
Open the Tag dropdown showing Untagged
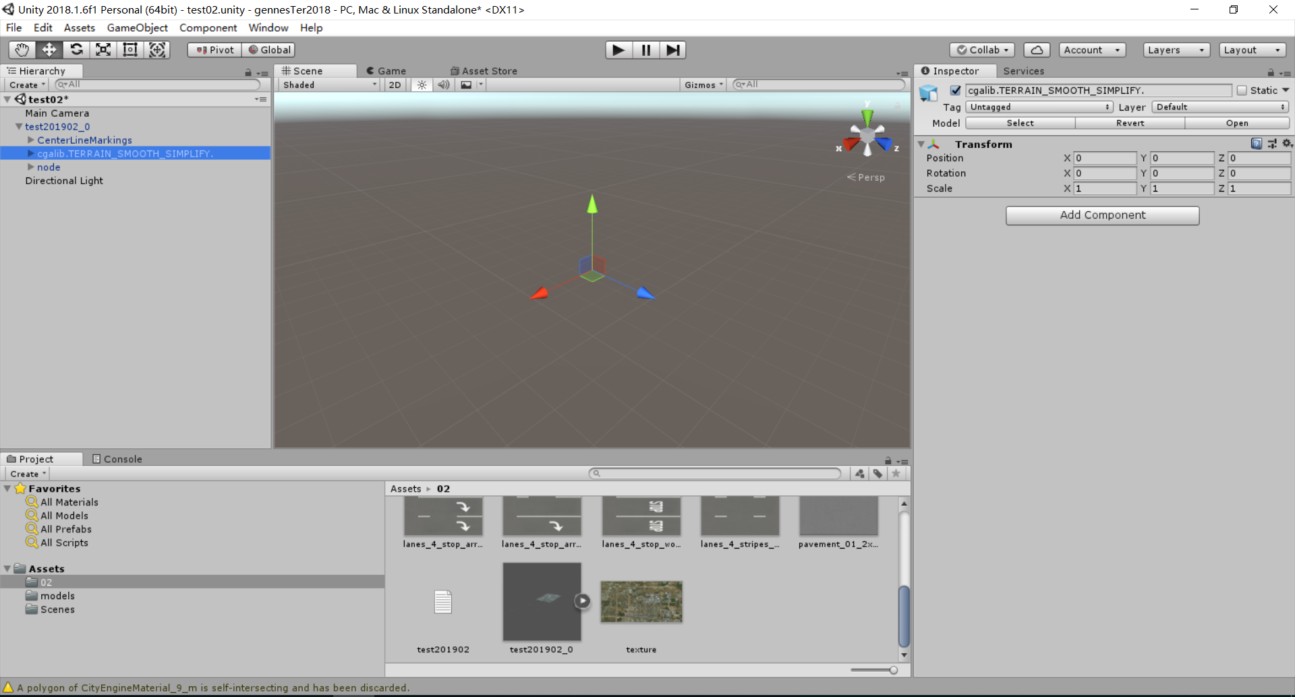[x=1039, y=107]
